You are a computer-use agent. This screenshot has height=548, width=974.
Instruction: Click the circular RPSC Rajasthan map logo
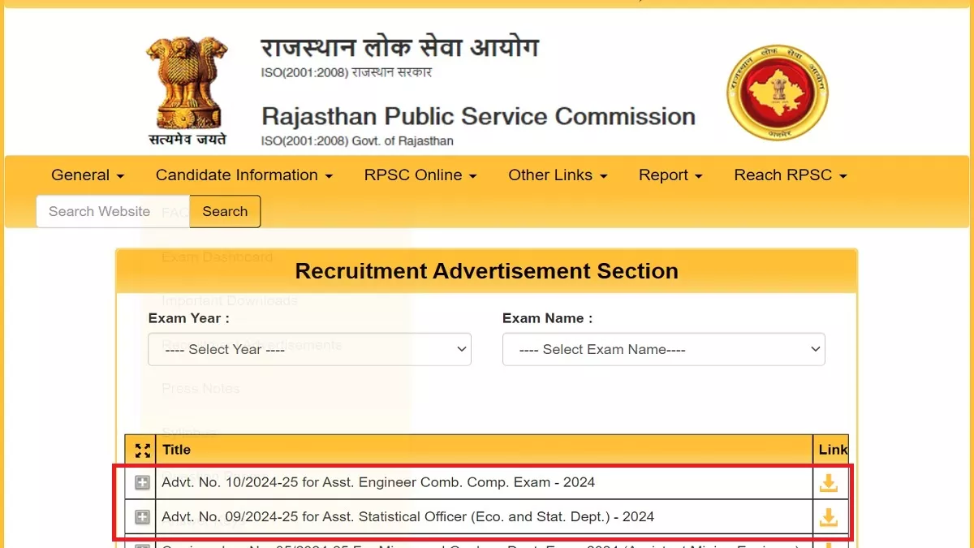pyautogui.click(x=777, y=93)
